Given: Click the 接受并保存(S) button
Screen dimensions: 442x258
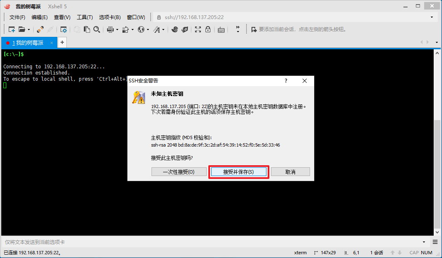Looking at the screenshot, I should click(238, 172).
